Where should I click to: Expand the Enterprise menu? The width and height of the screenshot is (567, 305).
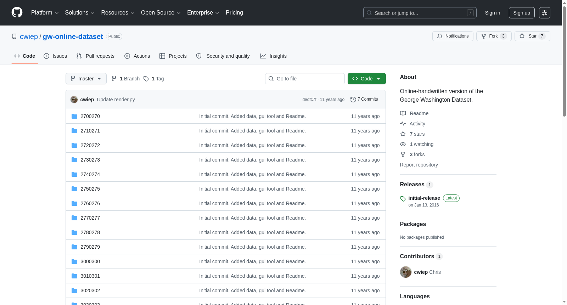click(x=203, y=13)
